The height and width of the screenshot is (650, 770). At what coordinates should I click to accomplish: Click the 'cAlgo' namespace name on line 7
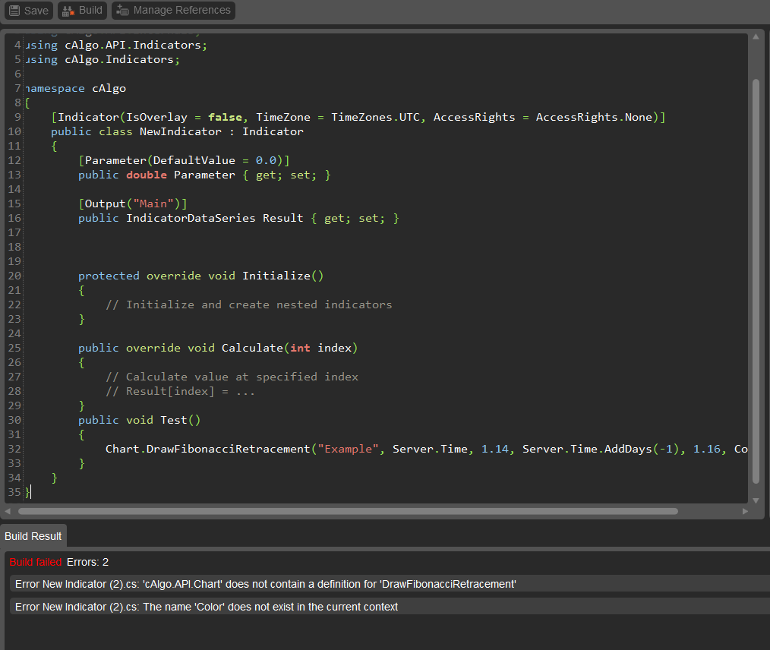click(109, 88)
